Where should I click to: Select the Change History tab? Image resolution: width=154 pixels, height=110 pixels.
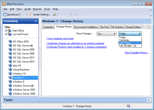(x=64, y=27)
